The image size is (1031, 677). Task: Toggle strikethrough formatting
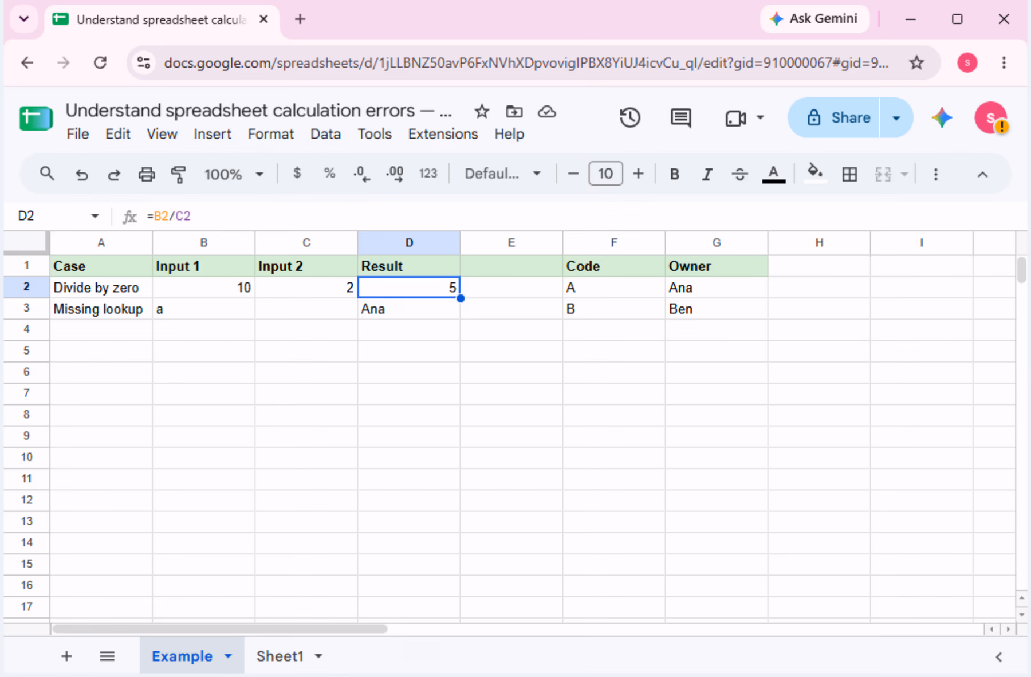(740, 174)
